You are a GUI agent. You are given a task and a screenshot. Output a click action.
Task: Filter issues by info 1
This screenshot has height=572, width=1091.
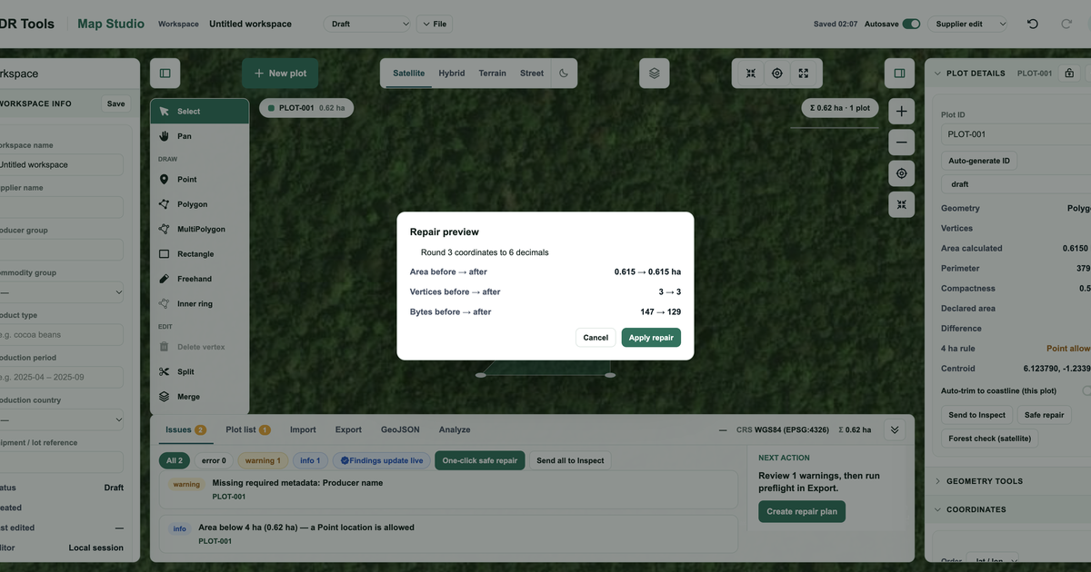click(x=310, y=460)
